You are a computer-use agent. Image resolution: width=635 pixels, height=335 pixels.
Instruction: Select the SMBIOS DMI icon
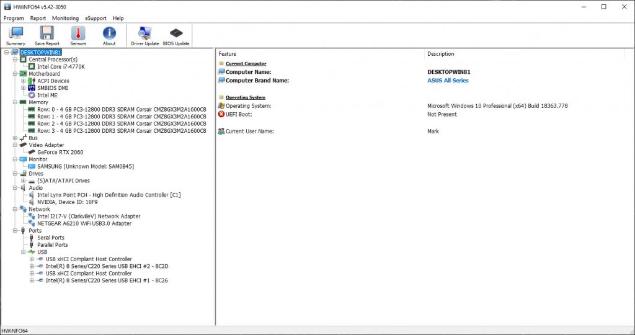click(x=32, y=88)
